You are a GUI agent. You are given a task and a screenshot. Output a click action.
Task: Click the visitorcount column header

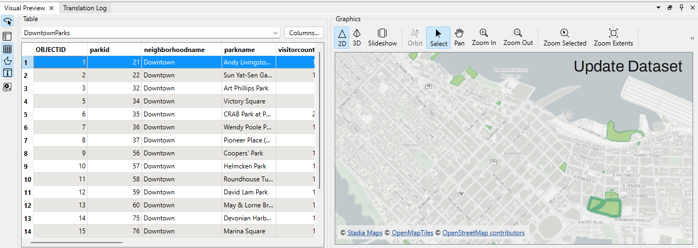296,49
